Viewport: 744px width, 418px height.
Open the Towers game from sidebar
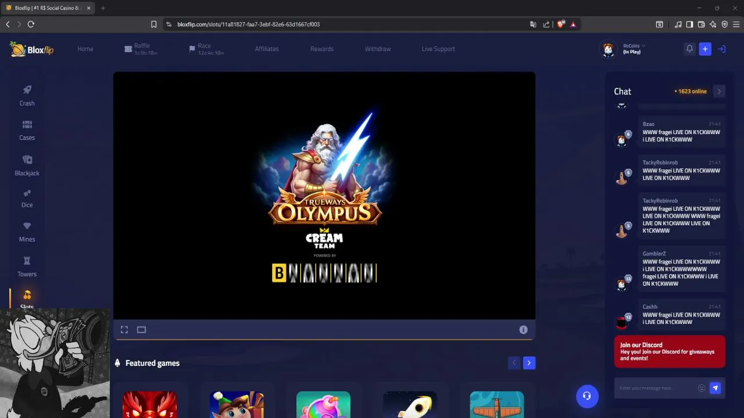click(27, 267)
